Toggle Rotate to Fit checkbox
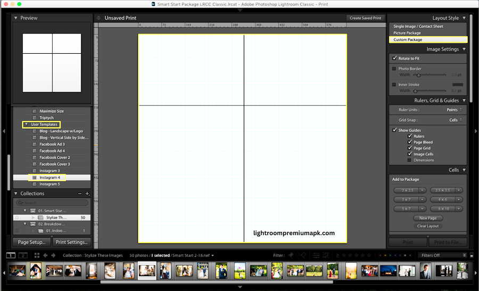This screenshot has width=479, height=291. (394, 58)
